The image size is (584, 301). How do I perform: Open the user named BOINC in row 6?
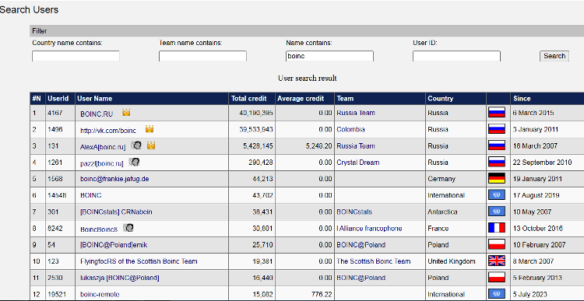[91, 195]
